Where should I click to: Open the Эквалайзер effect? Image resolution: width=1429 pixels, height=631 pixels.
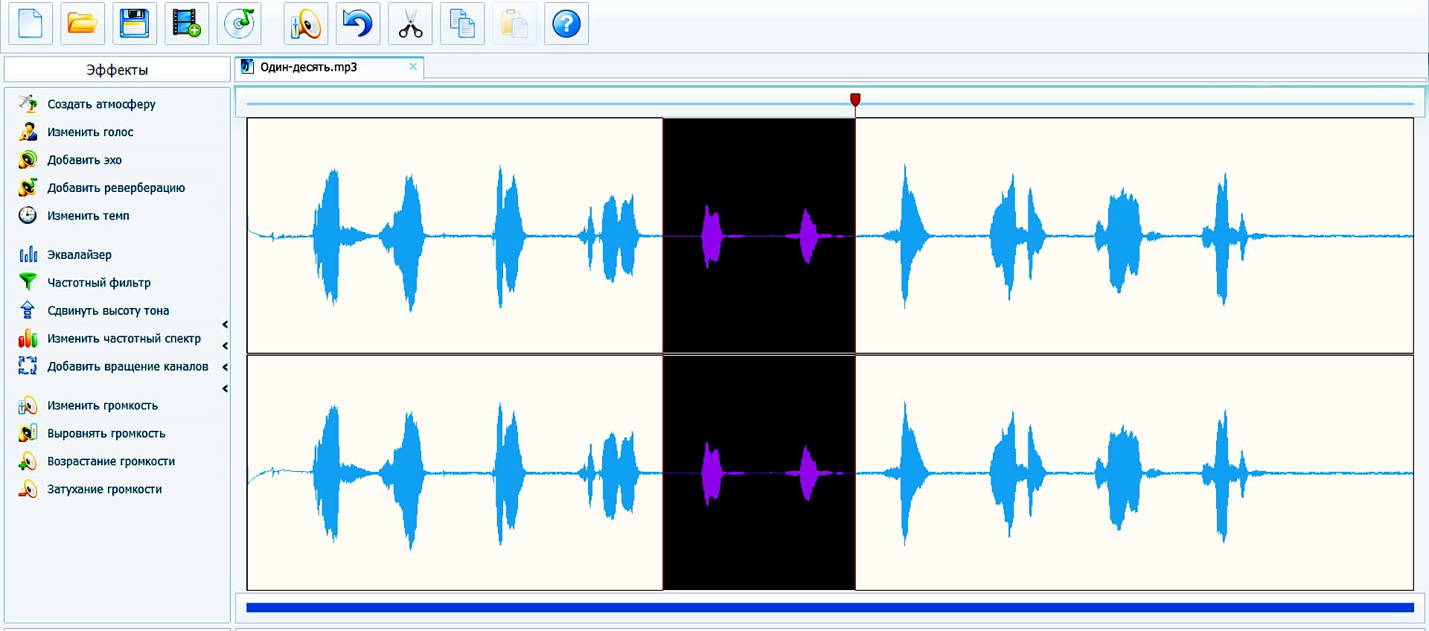pos(79,254)
